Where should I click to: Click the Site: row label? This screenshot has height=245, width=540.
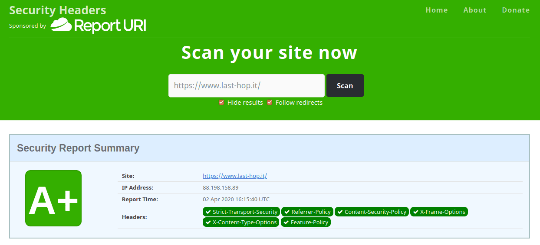pyautogui.click(x=128, y=176)
